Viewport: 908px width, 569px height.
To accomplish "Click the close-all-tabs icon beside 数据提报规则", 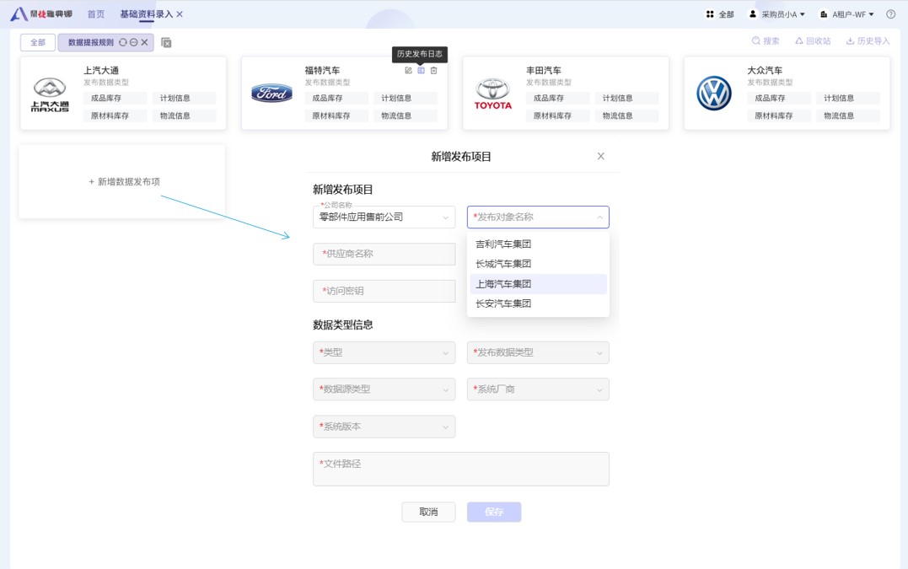I will coord(166,42).
